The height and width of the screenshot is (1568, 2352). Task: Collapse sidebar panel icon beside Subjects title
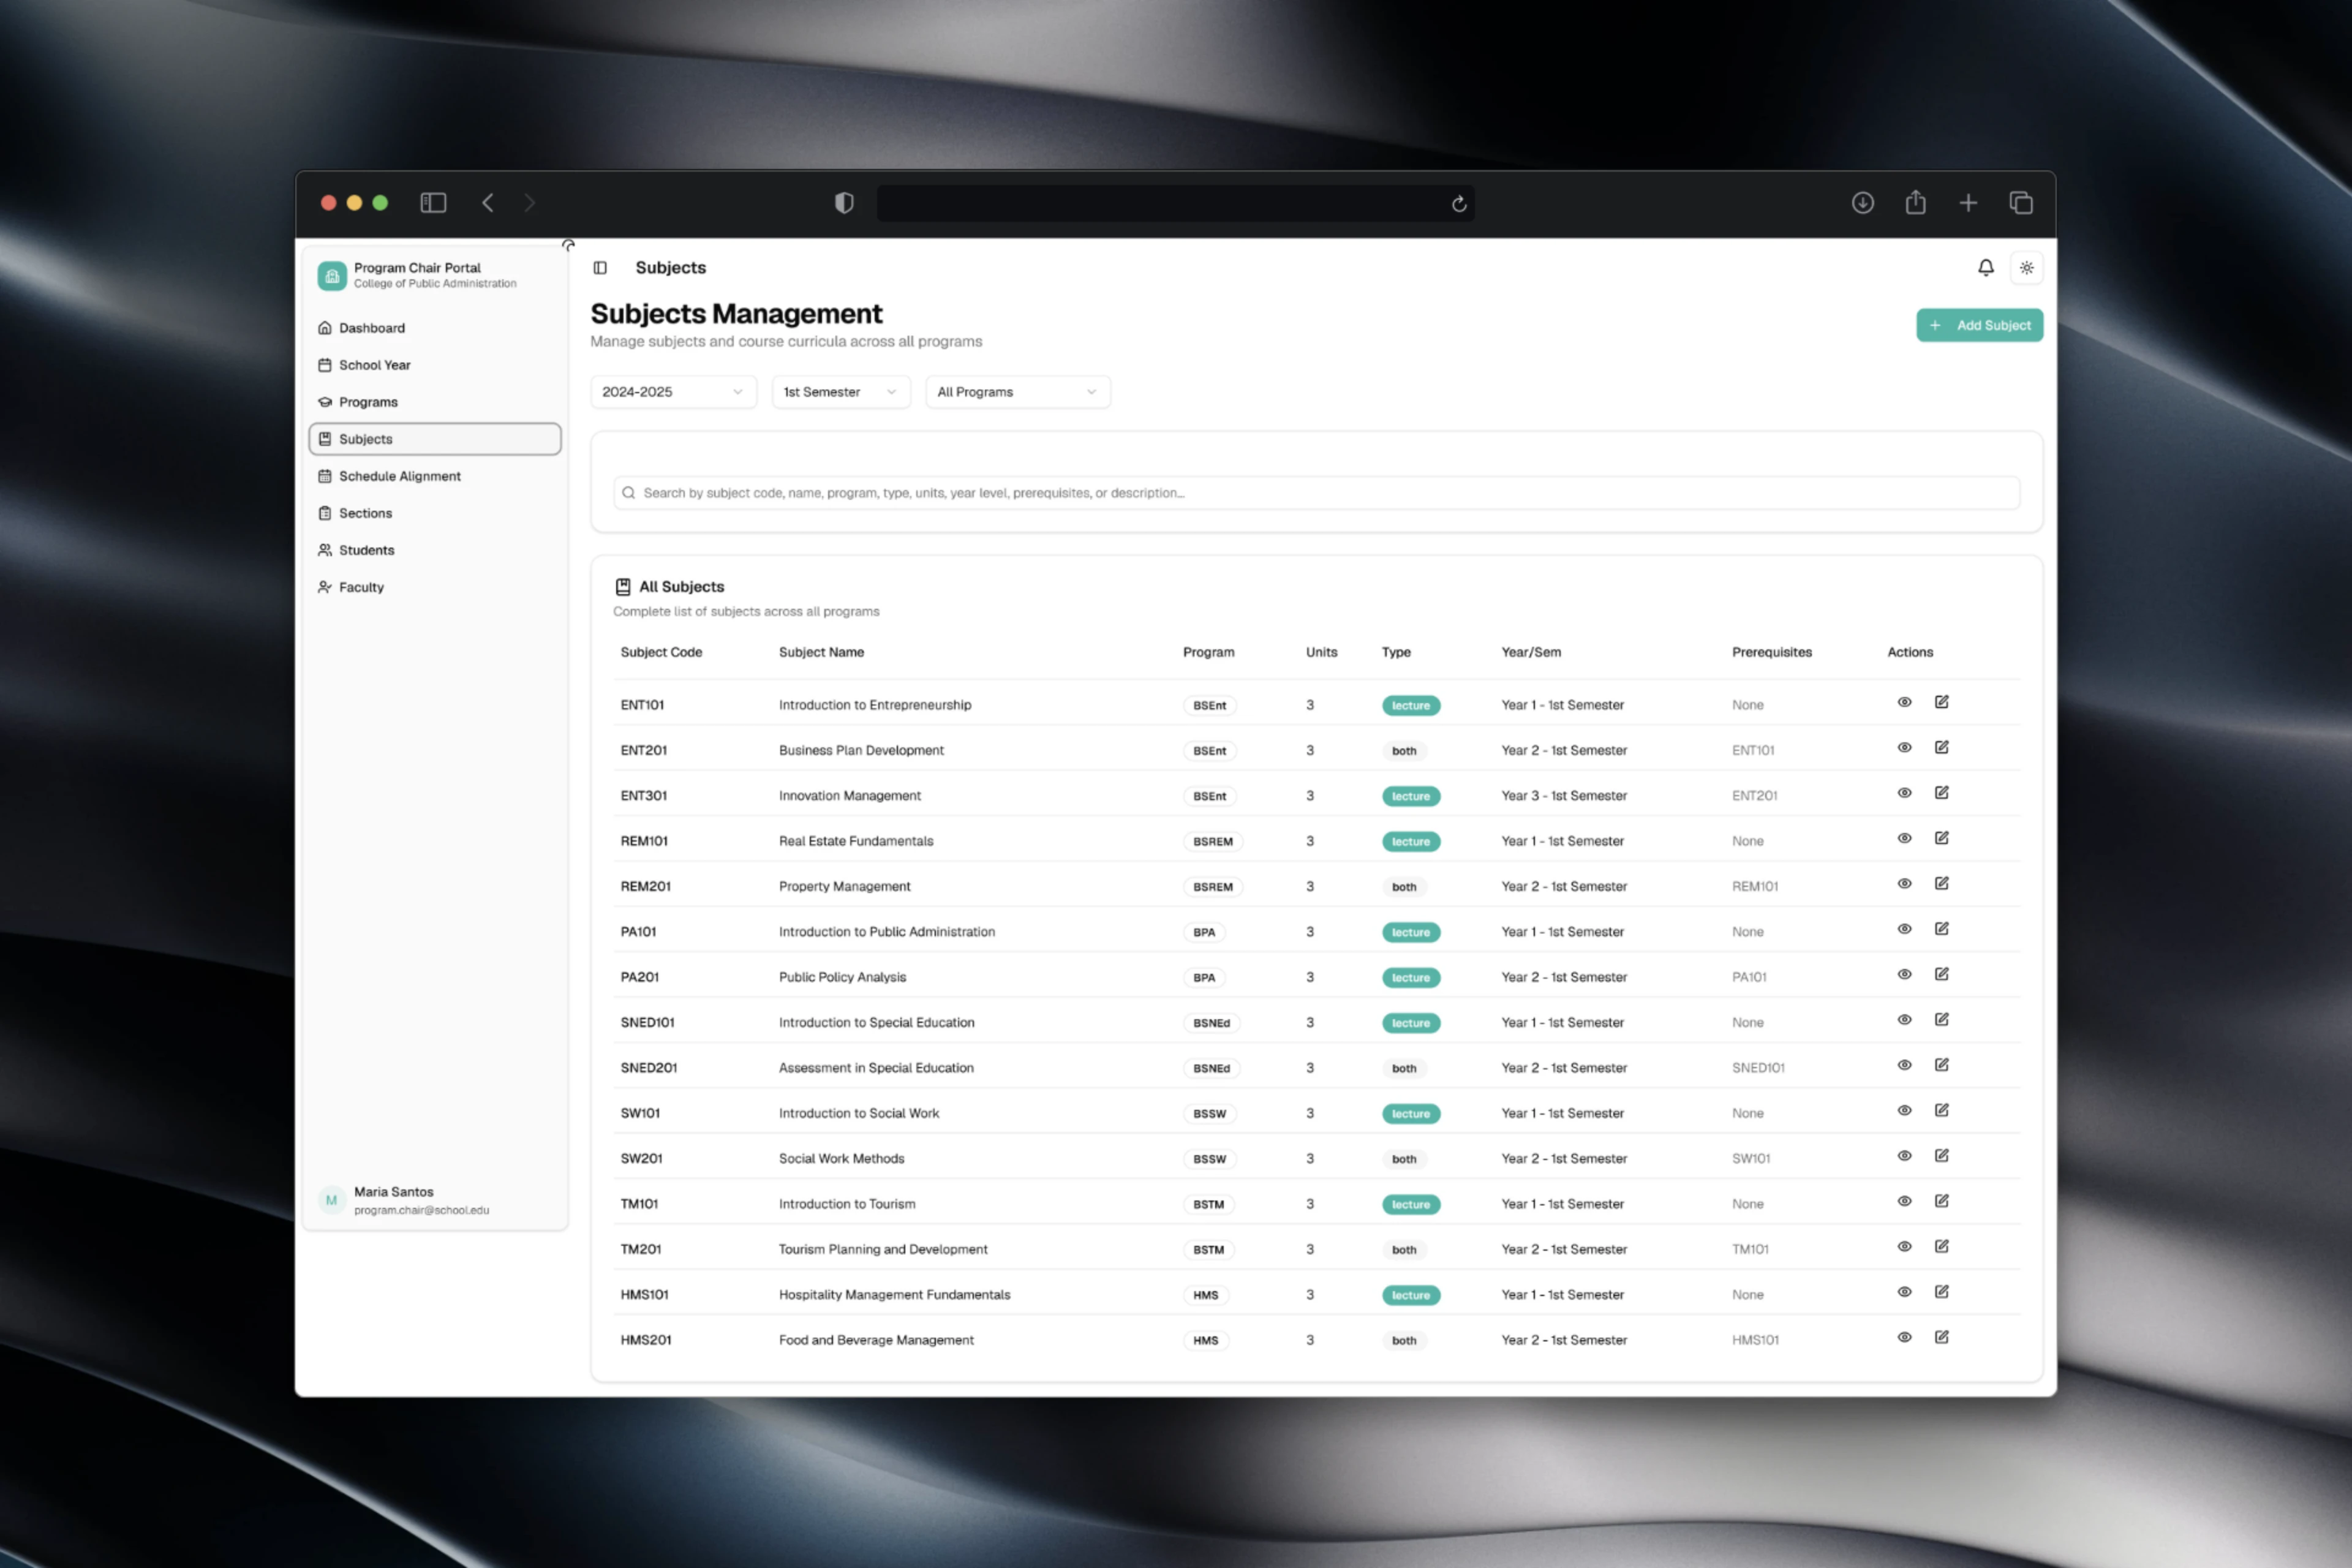coord(600,267)
